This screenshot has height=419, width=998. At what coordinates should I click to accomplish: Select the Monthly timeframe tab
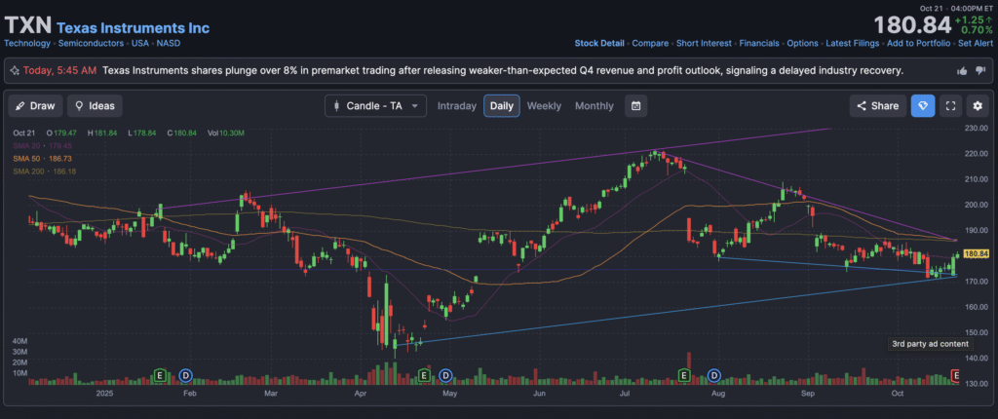coord(595,105)
